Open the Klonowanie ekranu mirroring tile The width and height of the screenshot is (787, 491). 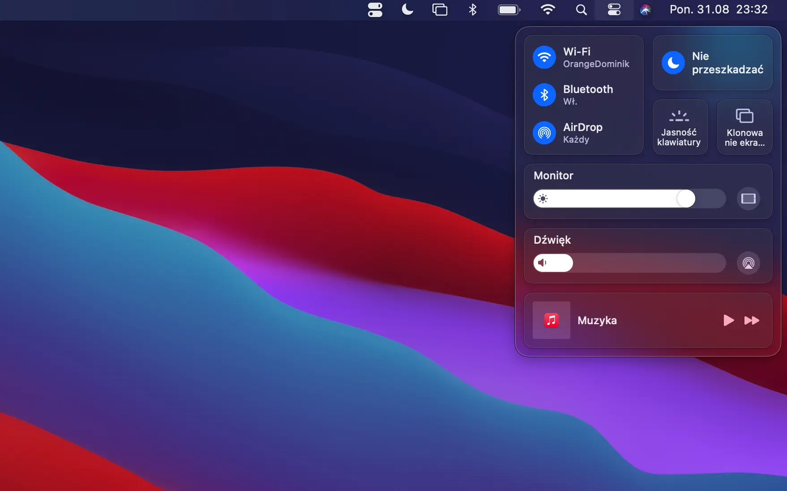(x=744, y=127)
